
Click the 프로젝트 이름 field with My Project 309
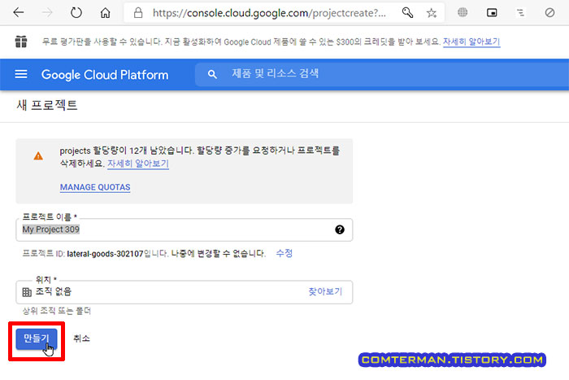[x=185, y=229]
